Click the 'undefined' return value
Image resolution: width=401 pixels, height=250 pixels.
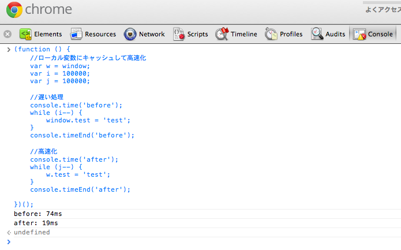coord(32,232)
